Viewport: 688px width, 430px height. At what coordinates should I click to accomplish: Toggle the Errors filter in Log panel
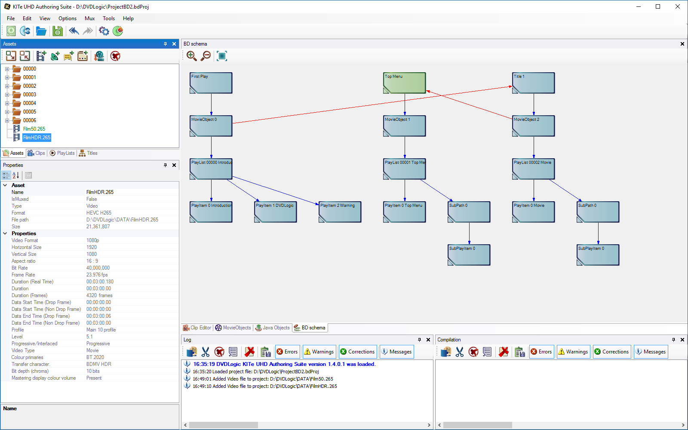point(287,352)
